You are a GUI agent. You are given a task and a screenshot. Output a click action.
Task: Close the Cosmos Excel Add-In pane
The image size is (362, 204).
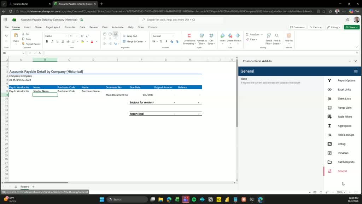(356, 61)
